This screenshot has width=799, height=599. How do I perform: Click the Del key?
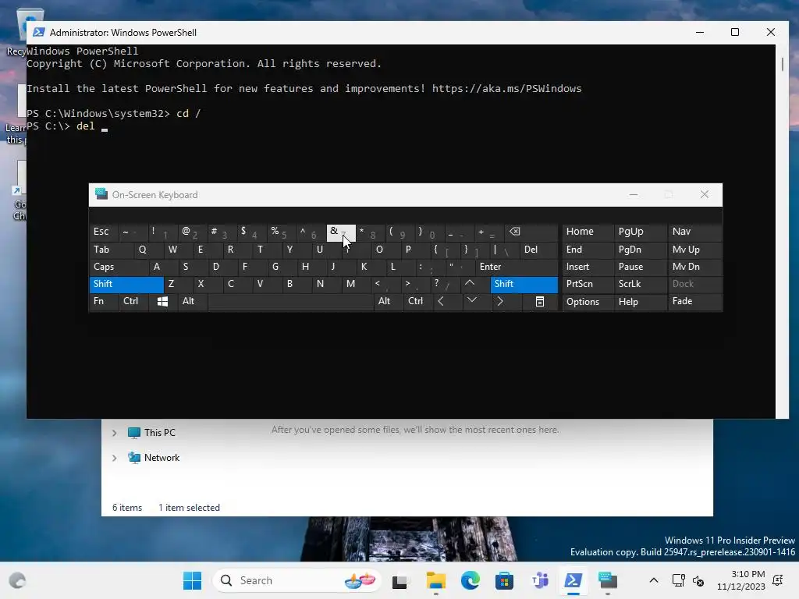click(x=538, y=250)
